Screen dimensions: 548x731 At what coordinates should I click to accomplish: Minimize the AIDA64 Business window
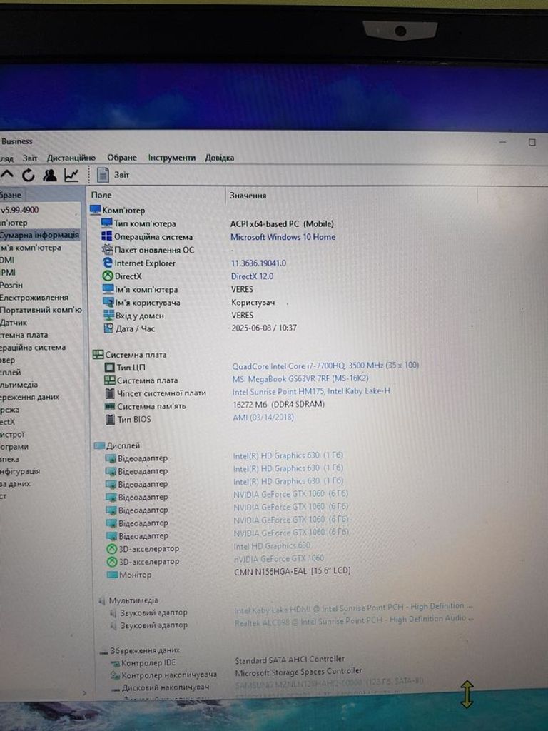[x=503, y=141]
